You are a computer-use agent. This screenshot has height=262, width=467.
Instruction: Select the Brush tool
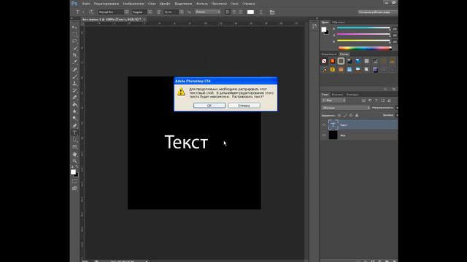[74, 76]
